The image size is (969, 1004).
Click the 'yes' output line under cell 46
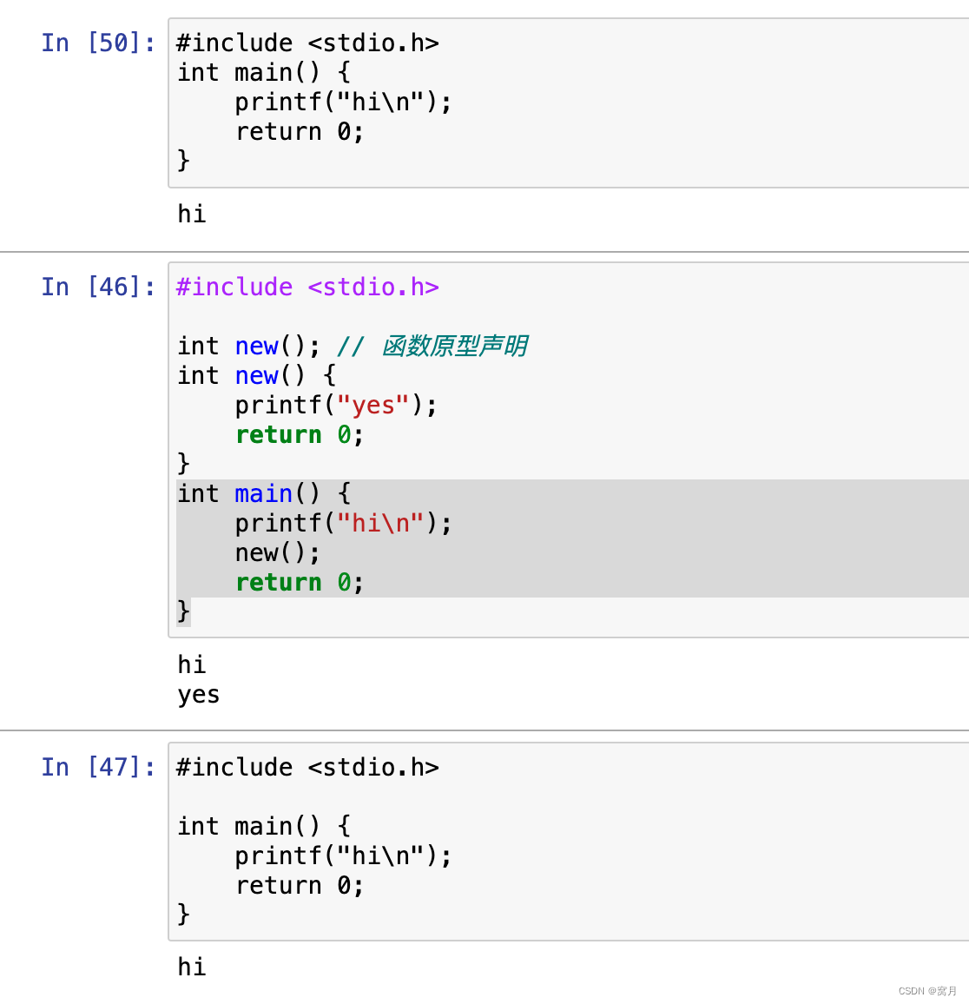[x=199, y=695]
